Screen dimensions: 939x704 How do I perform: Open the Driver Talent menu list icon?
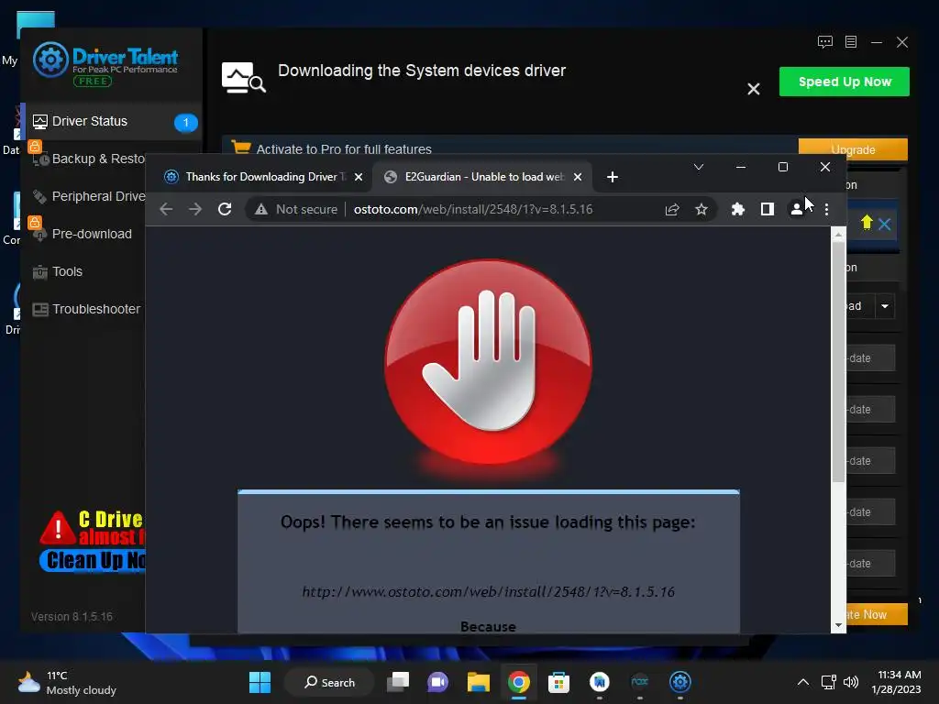click(x=851, y=42)
